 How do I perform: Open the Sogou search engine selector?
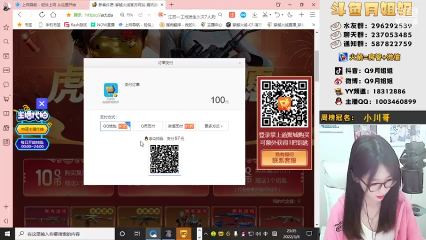pos(162,15)
